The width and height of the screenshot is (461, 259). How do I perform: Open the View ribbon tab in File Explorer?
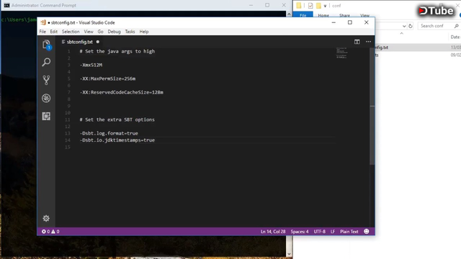(365, 15)
